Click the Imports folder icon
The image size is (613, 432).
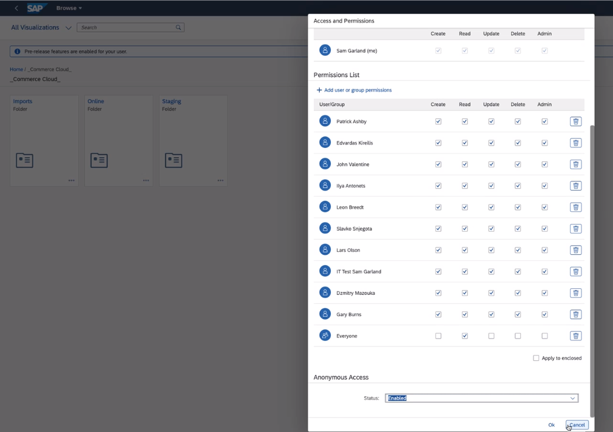tap(25, 160)
